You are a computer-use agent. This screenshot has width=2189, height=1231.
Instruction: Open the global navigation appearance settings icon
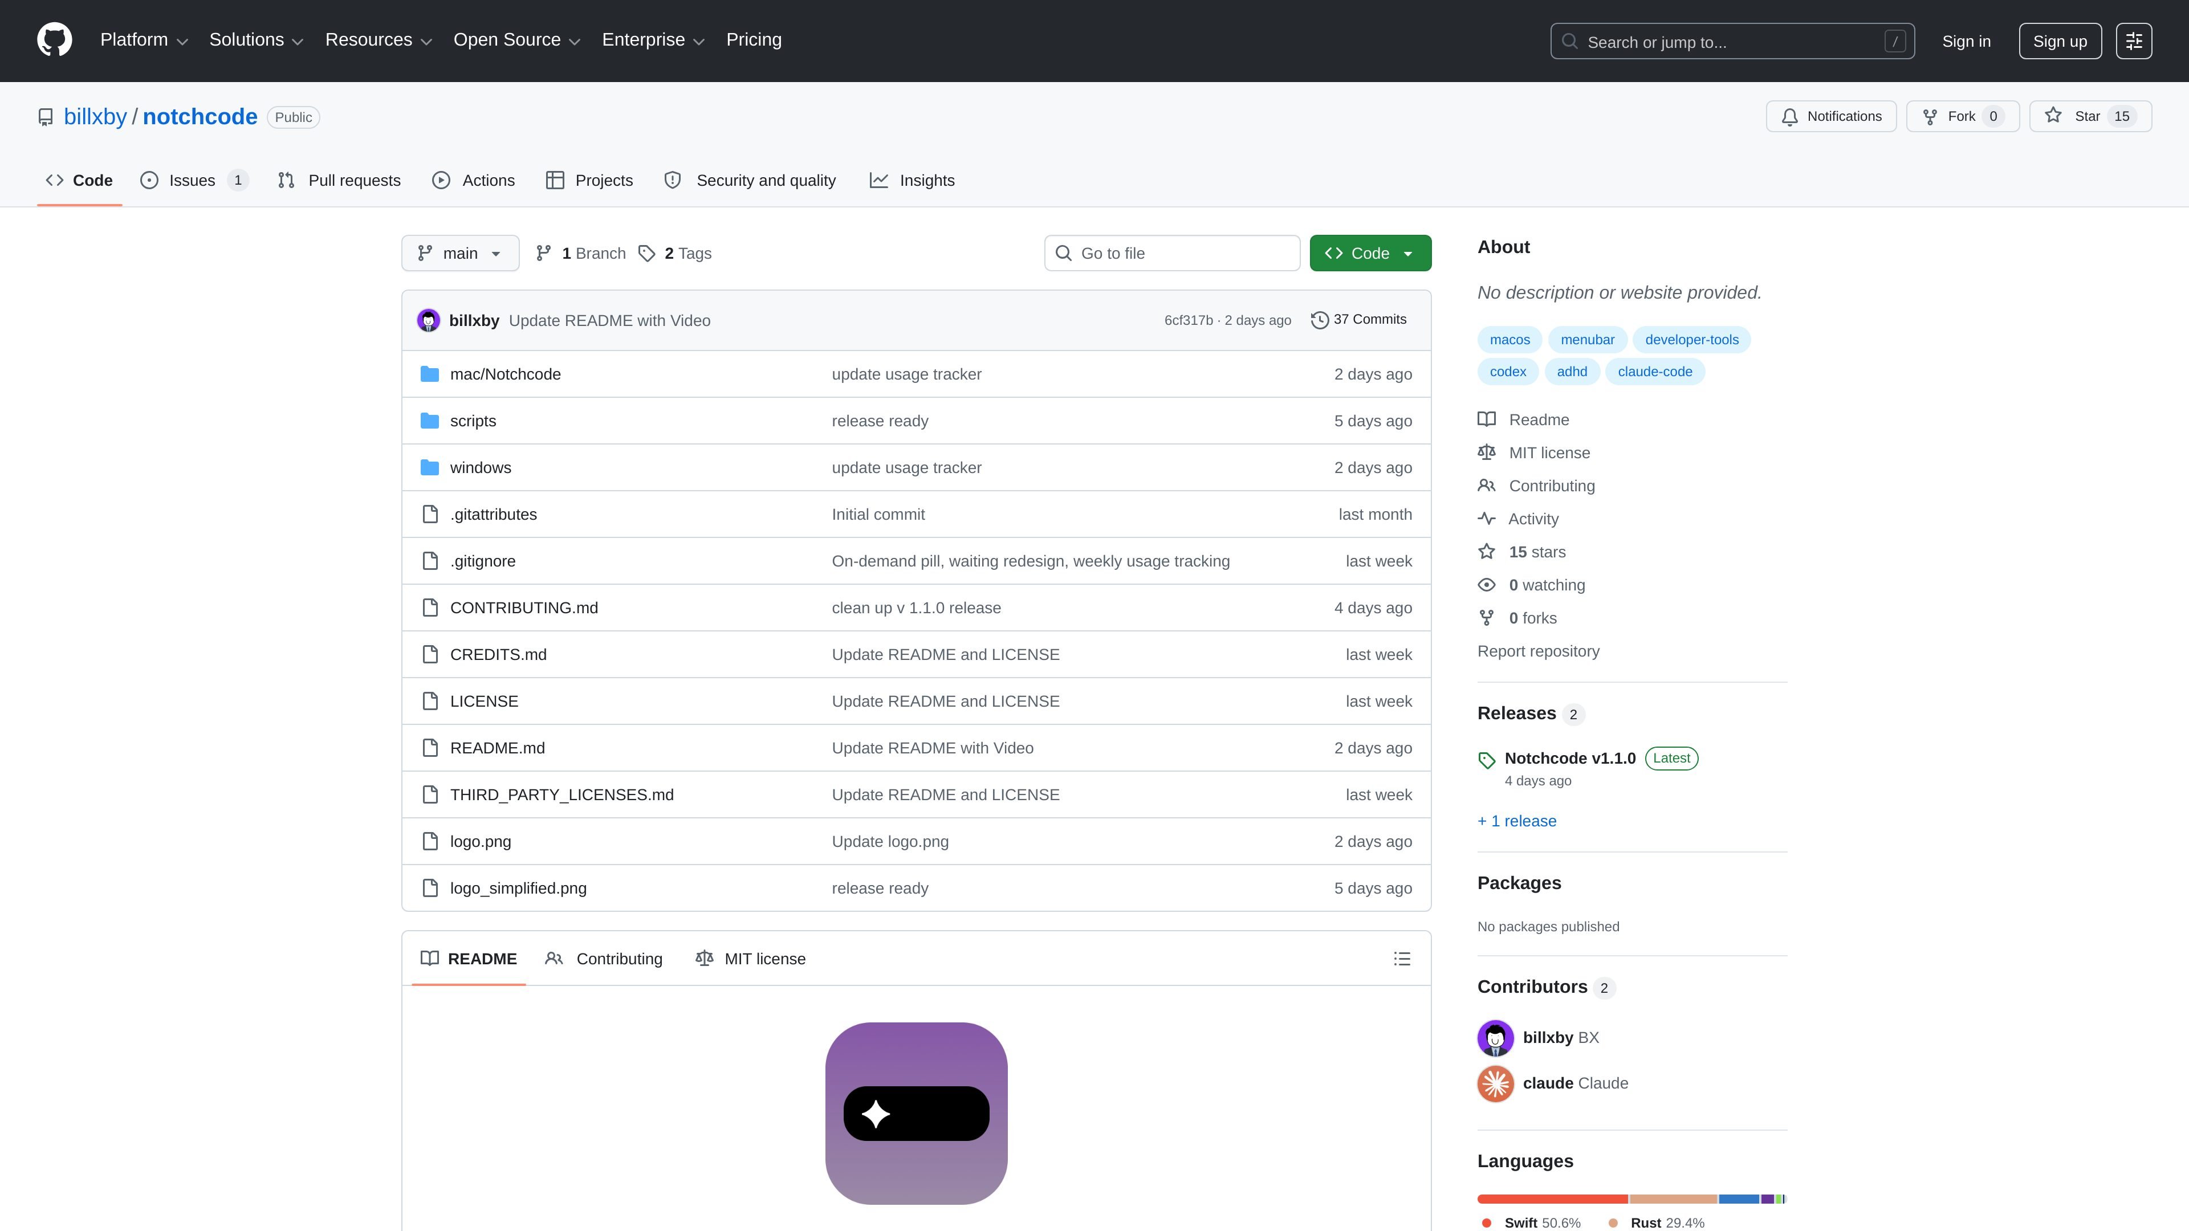click(x=2134, y=41)
